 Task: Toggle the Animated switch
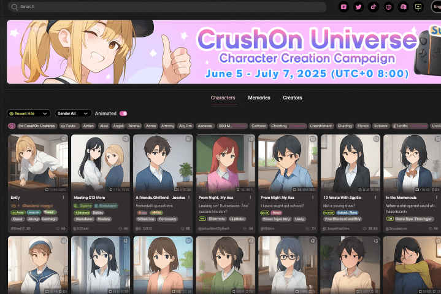(123, 114)
